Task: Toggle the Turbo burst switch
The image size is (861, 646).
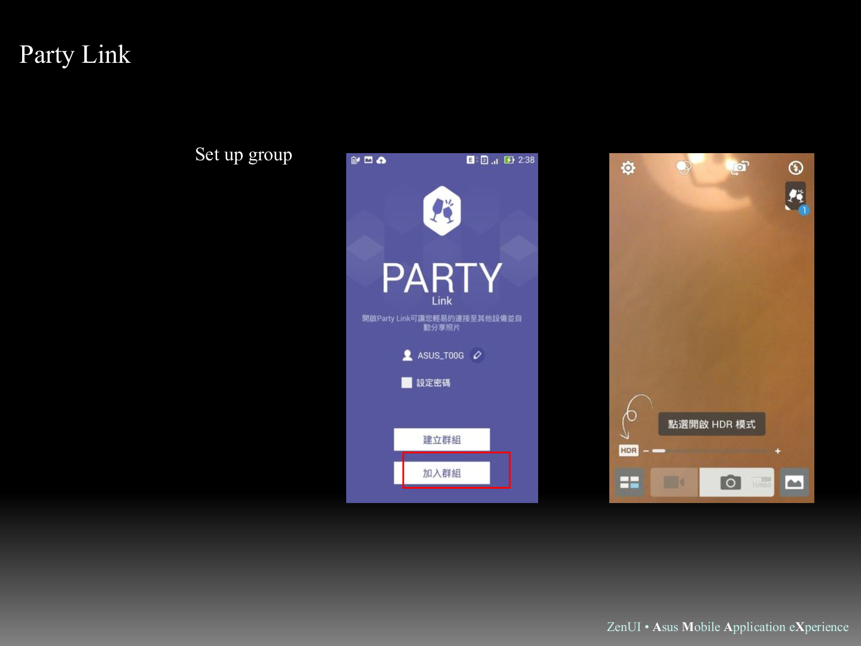Action: [761, 482]
